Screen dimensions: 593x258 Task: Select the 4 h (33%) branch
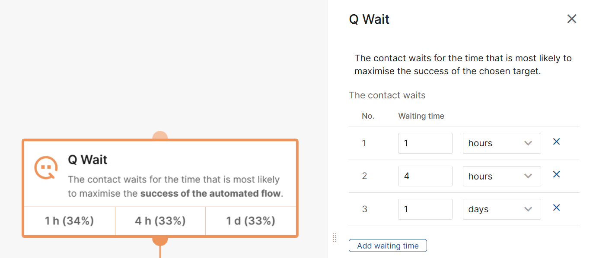[x=160, y=221]
